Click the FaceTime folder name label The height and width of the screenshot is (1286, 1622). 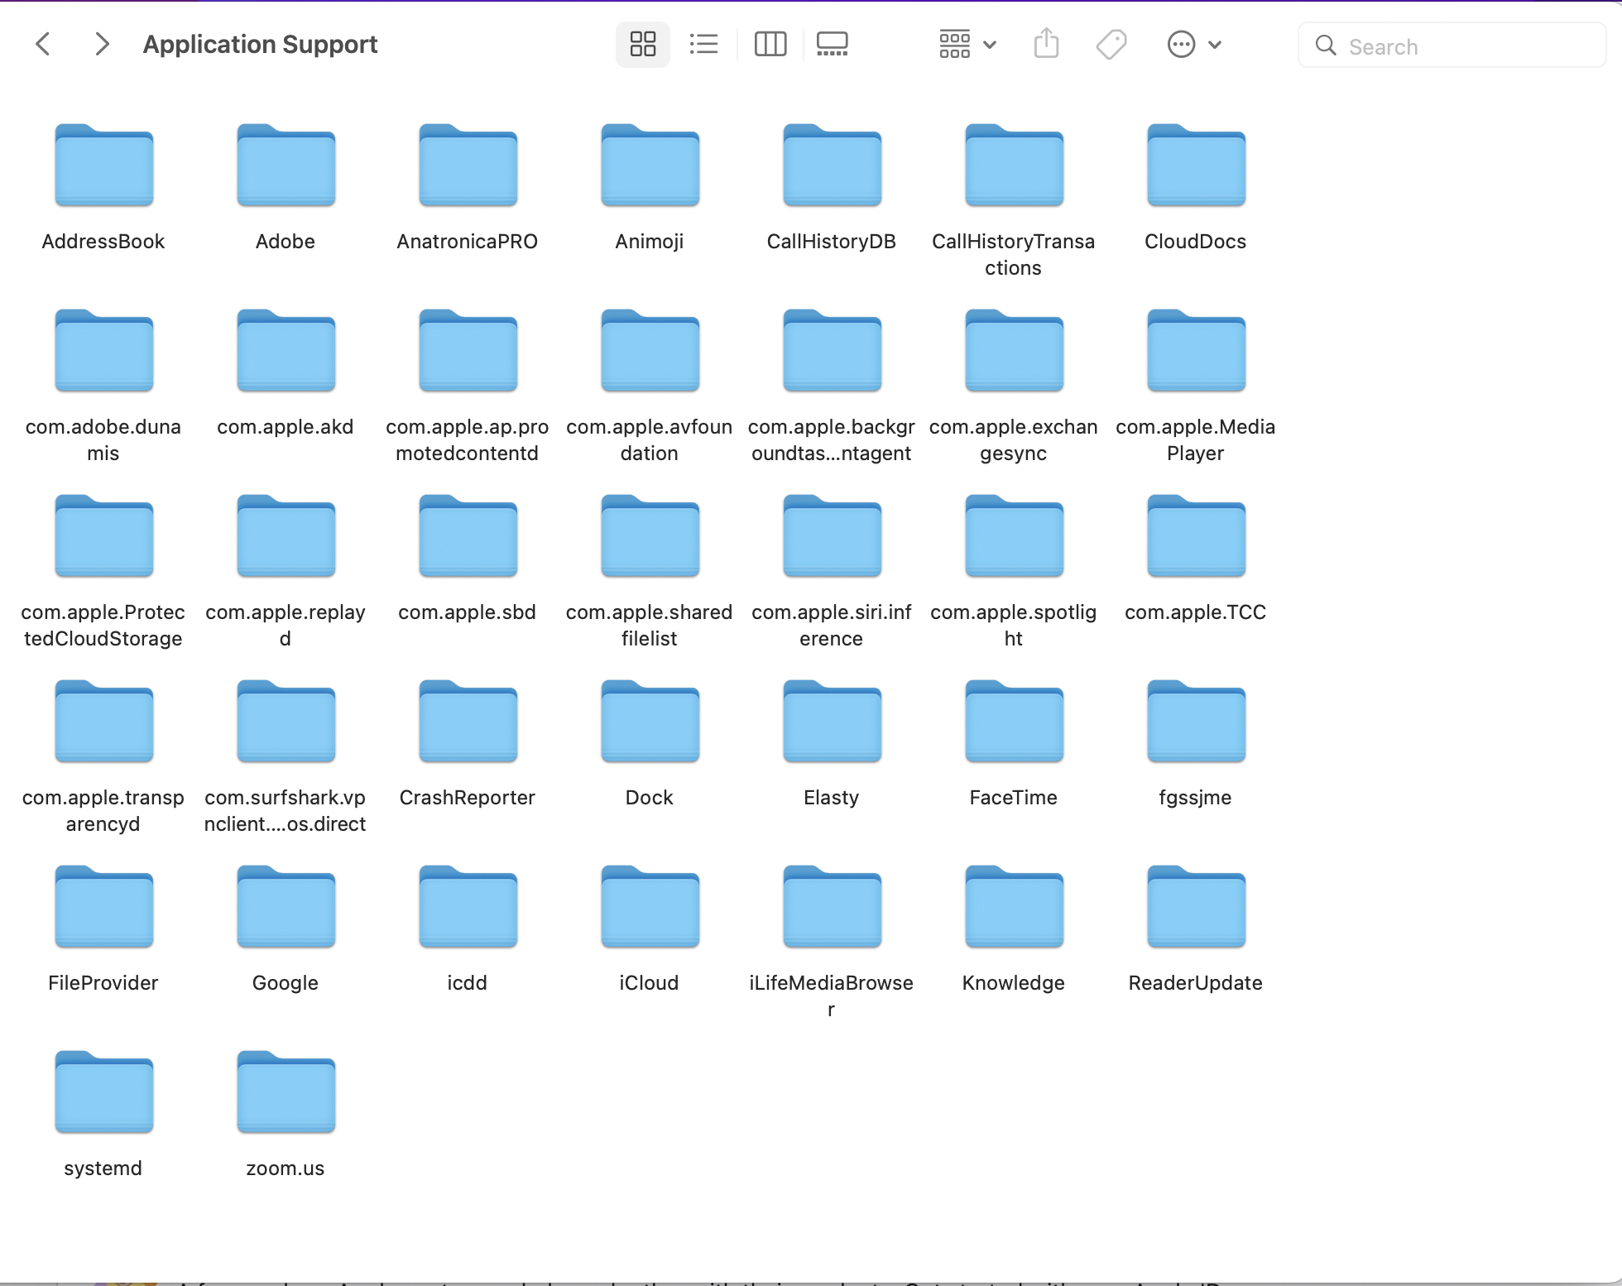[x=1013, y=798]
